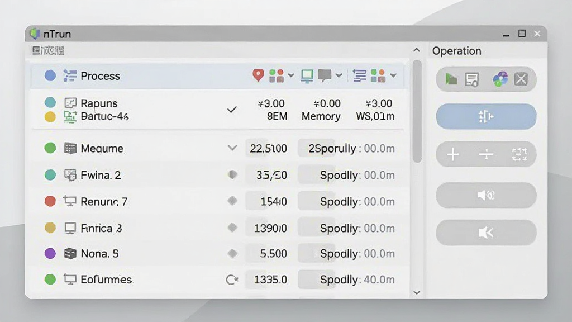572x322 pixels.
Task: Click the monitor icon next to Eofummes
Action: (x=70, y=280)
